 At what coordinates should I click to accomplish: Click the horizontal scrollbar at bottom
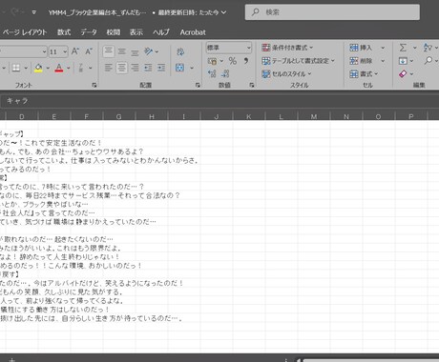tap(370, 360)
